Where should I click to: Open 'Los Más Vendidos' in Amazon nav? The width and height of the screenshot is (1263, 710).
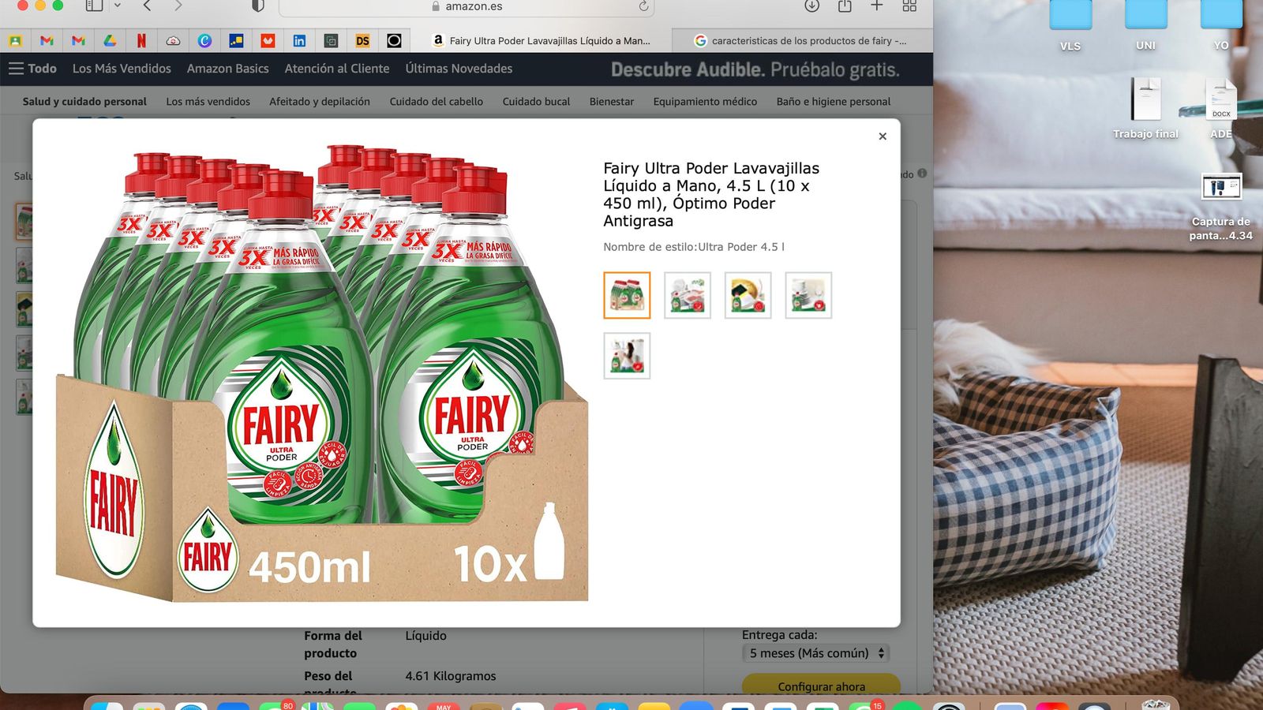122,69
